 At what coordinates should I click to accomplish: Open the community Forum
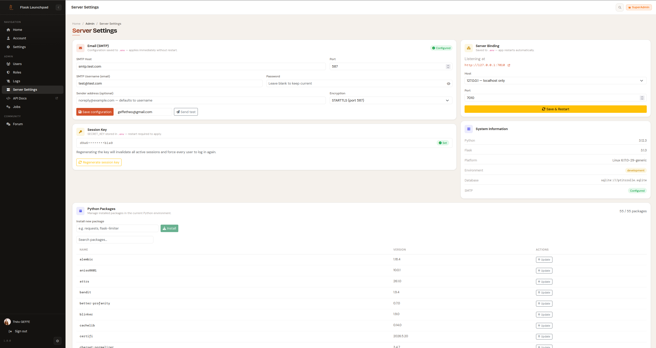(33, 124)
